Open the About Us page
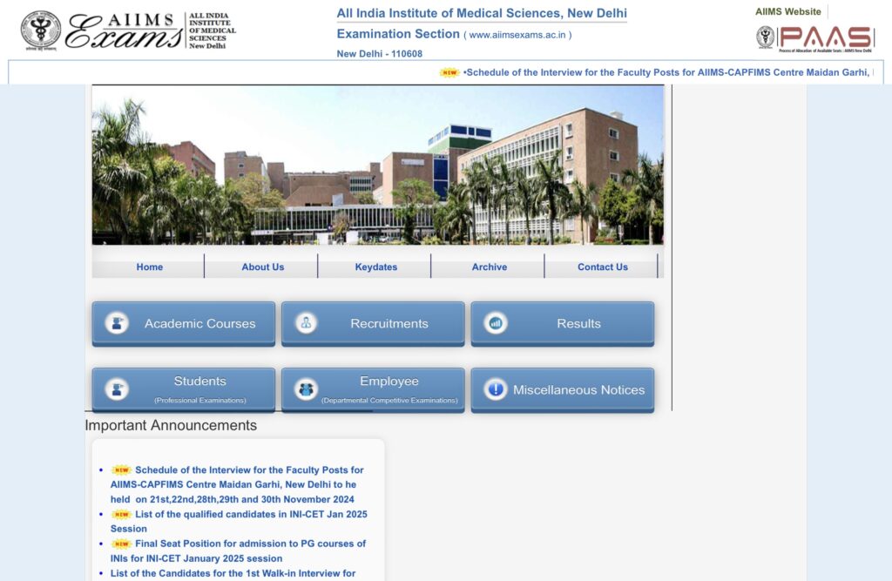Image resolution: width=892 pixels, height=581 pixels. coord(262,267)
